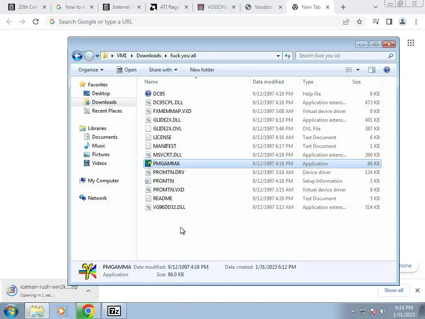The image size is (425, 319).
Task: Click the change view icon
Action: point(349,70)
